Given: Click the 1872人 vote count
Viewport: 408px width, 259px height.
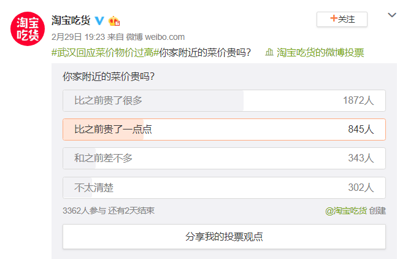Looking at the screenshot, I should tap(358, 101).
